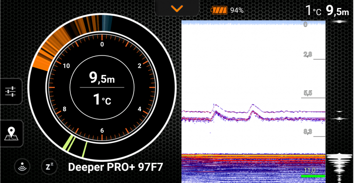Tap the 1°C temperature reading in dial
Image resolution: width=354 pixels, height=183 pixels.
(x=102, y=99)
